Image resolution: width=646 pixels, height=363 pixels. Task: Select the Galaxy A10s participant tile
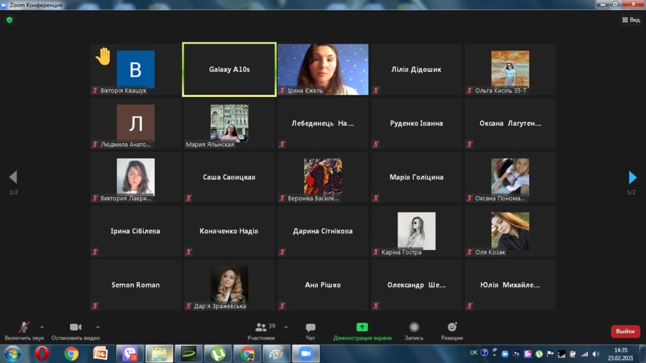[229, 69]
